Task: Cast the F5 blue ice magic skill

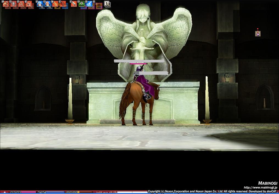Action: click(x=40, y=4)
